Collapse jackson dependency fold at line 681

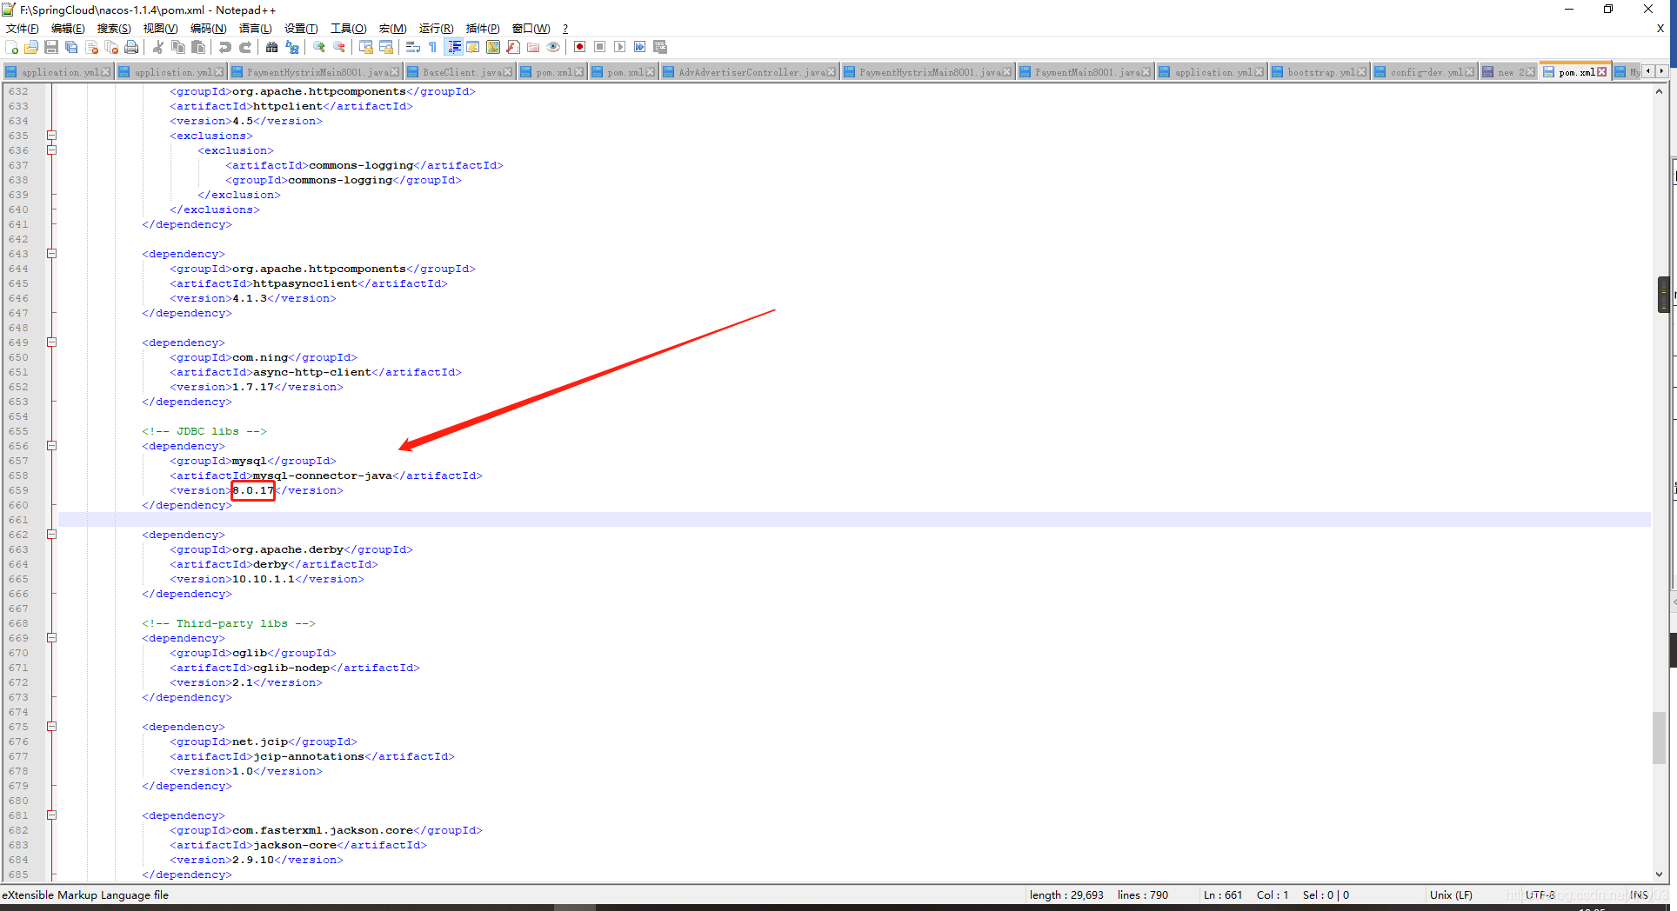[x=51, y=815]
